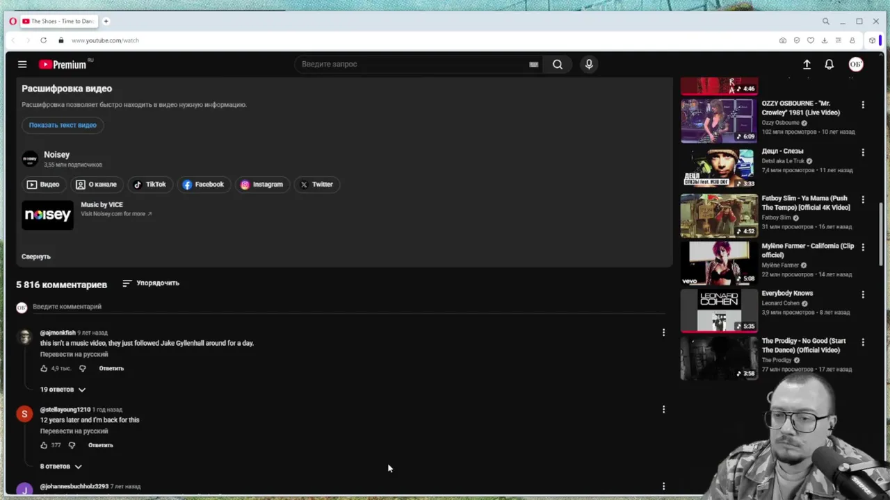890x500 pixels.
Task: Like the @stellayoung1210 comment
Action: click(x=44, y=445)
